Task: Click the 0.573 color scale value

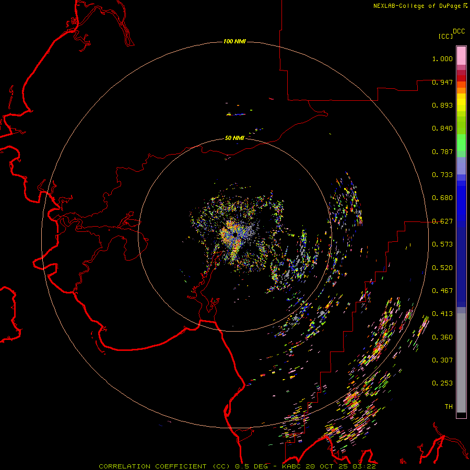Action: click(442, 244)
